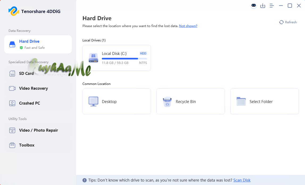Click the 'Hard Drive' page title
This screenshot has height=185, width=305.
click(97, 18)
